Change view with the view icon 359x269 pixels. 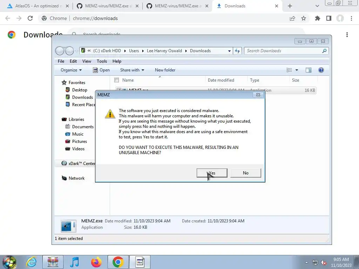[x=289, y=70]
